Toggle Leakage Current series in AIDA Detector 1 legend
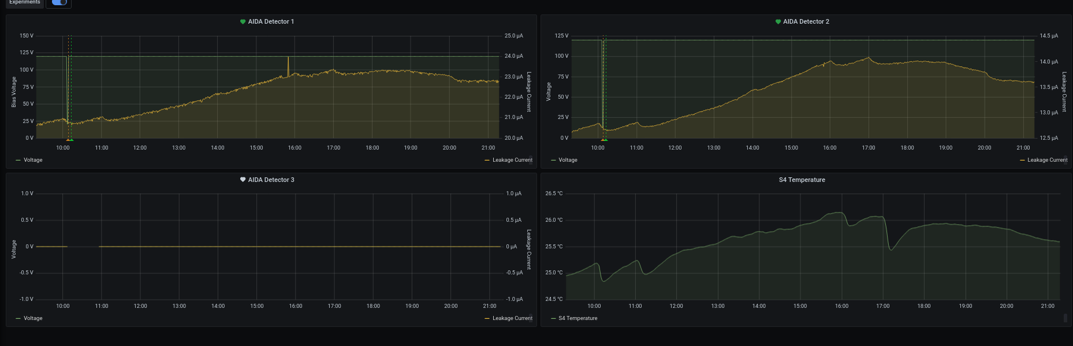1073x346 pixels. pos(512,160)
